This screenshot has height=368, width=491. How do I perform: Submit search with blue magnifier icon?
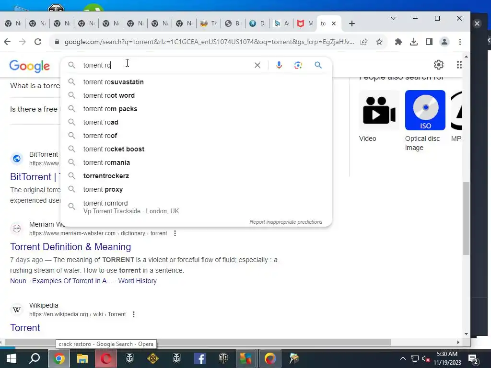pos(318,65)
